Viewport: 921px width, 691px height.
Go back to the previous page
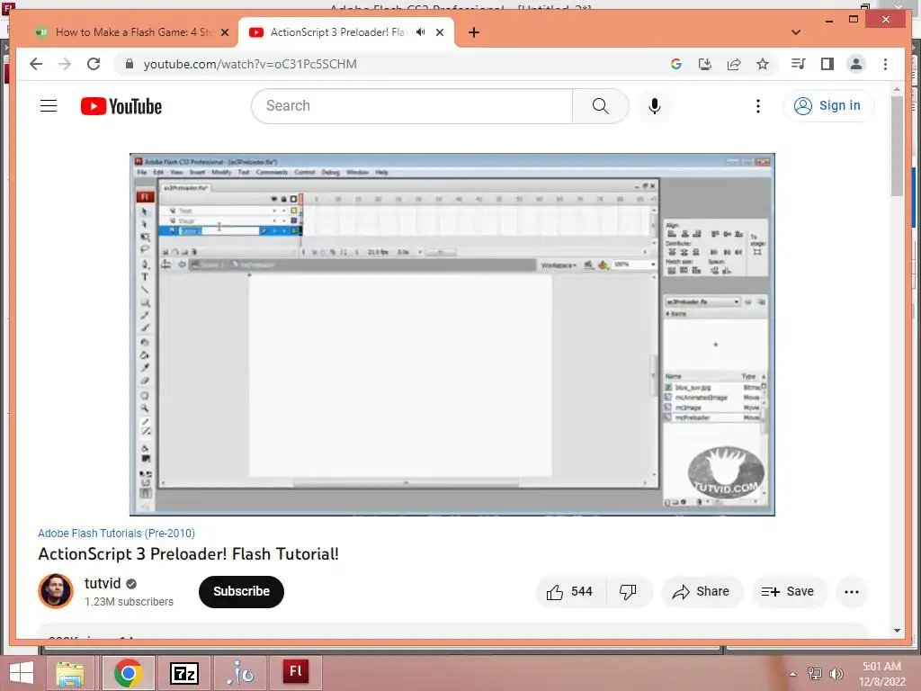pos(36,64)
